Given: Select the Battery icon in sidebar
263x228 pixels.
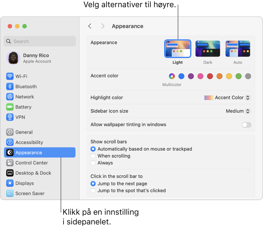Looking at the screenshot, I should click(10, 107).
